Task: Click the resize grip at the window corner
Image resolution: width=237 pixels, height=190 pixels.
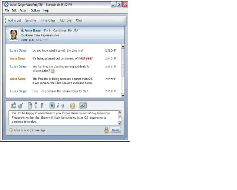Action: [126, 137]
